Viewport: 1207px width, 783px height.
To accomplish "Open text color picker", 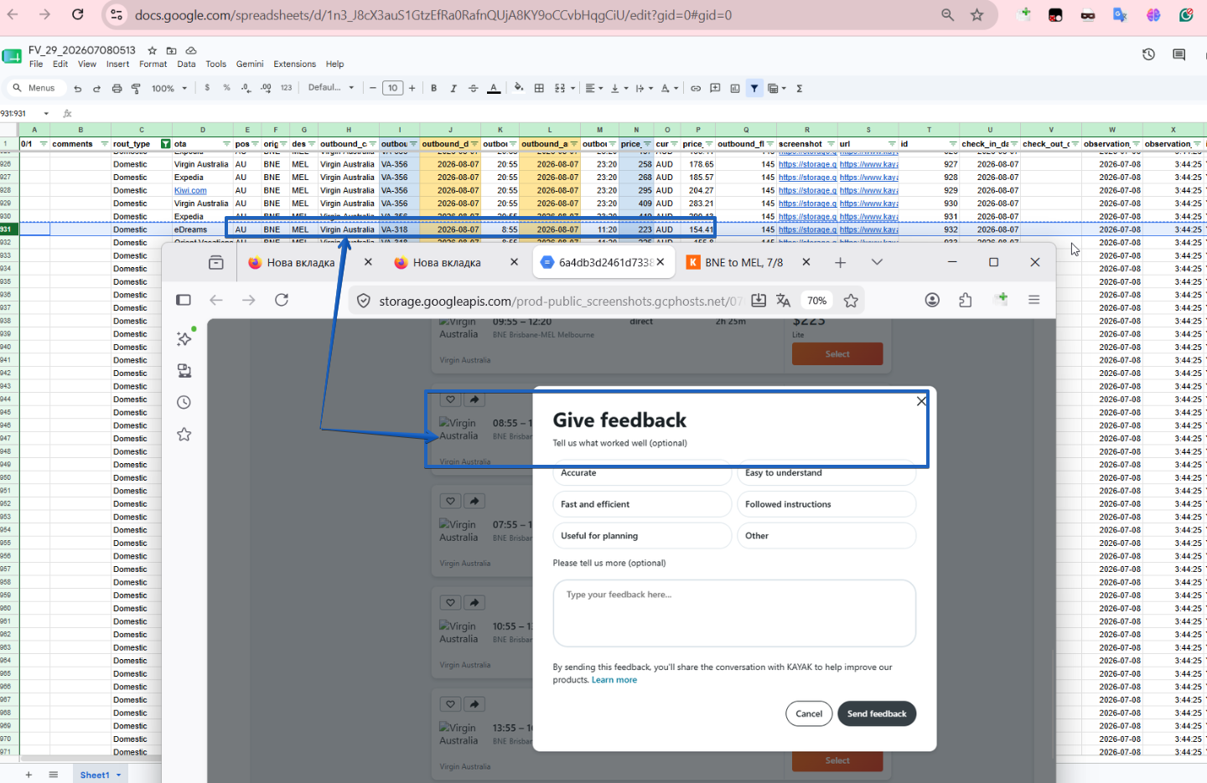I will pos(494,88).
